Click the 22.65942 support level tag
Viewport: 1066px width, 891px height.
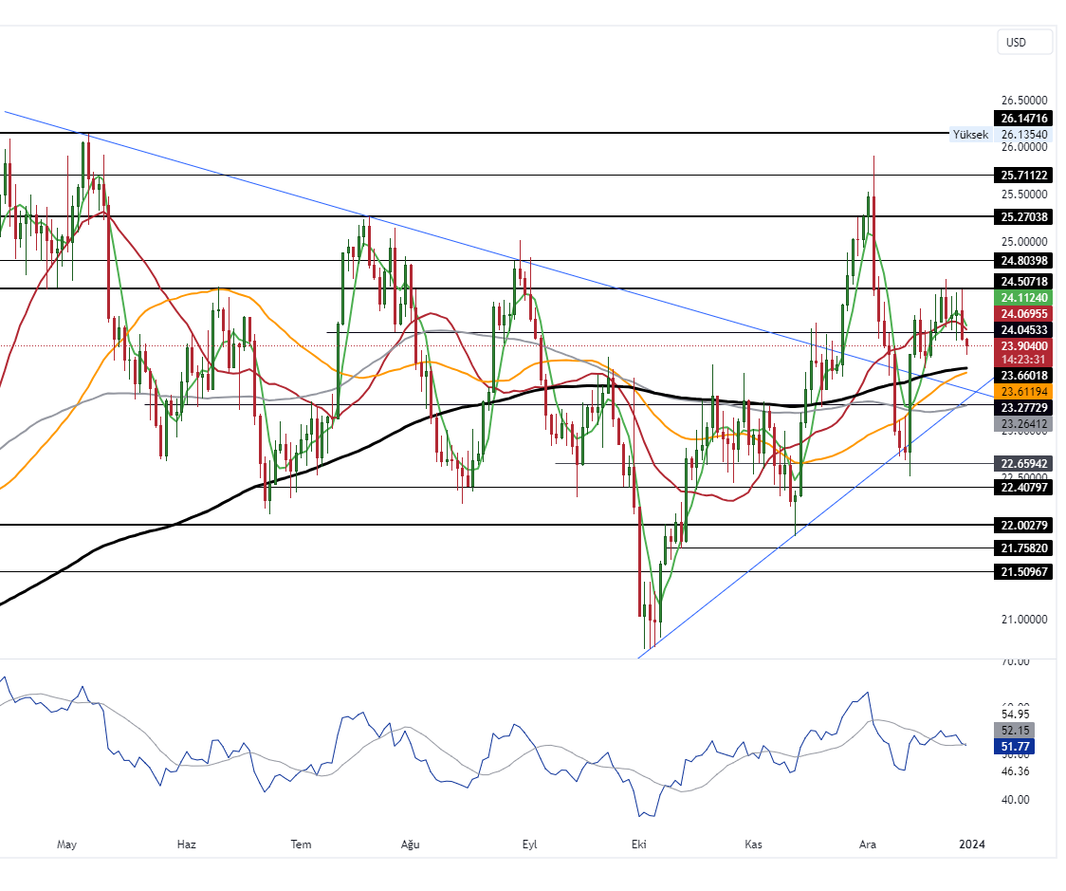point(1023,463)
